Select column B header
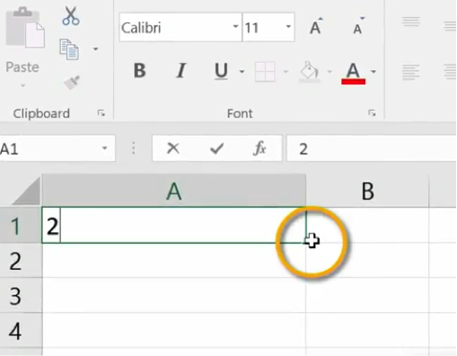Image resolution: width=457 pixels, height=356 pixels. 367,191
